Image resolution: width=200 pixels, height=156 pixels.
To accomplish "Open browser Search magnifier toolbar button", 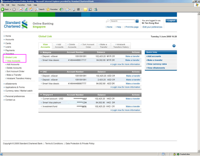I will click(40, 9).
